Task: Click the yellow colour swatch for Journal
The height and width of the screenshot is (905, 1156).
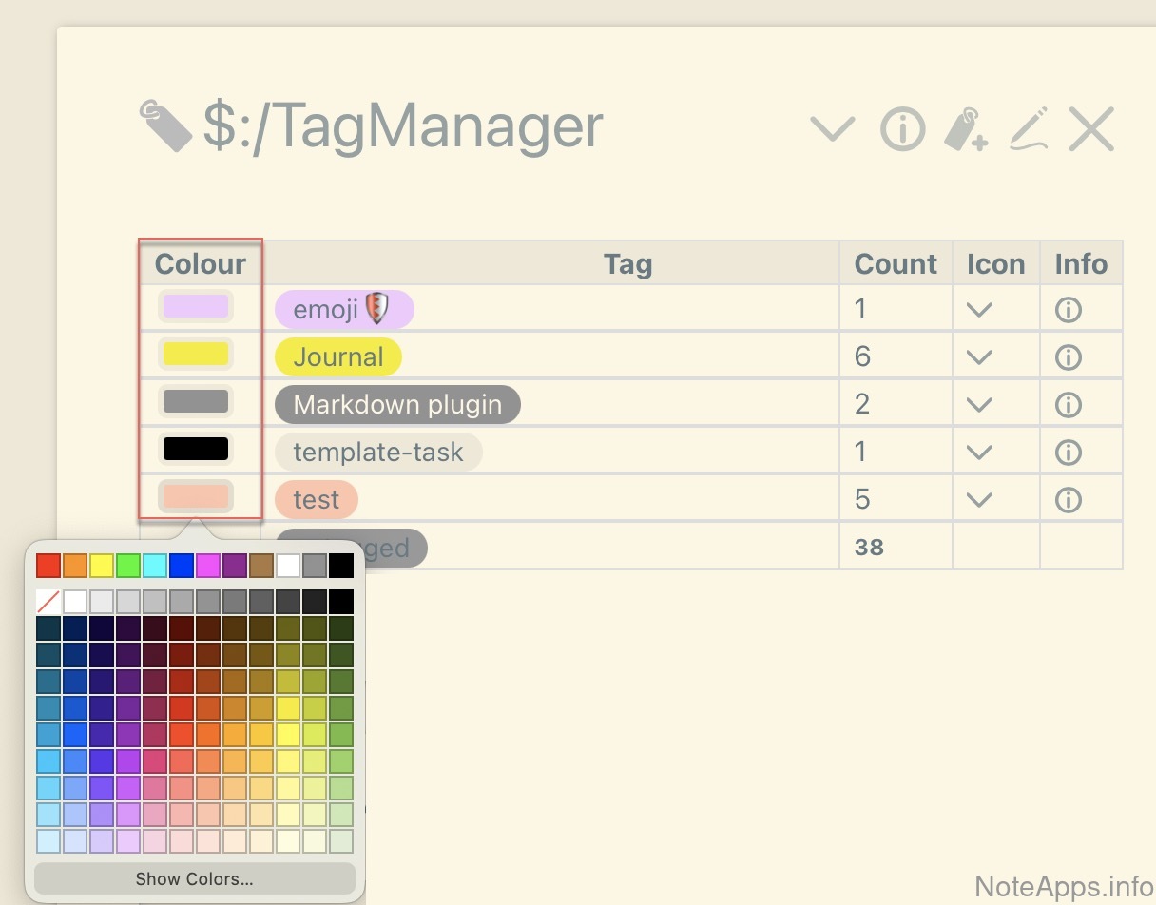Action: [196, 355]
